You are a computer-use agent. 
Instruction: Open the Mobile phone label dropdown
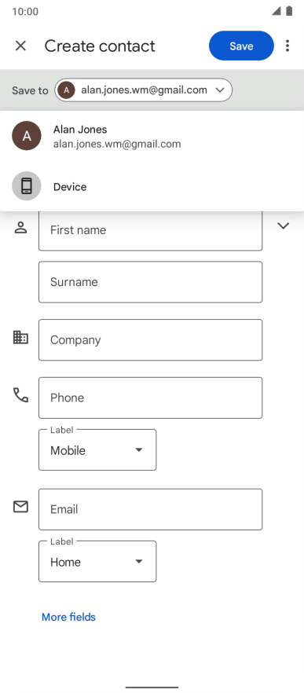[x=97, y=450]
